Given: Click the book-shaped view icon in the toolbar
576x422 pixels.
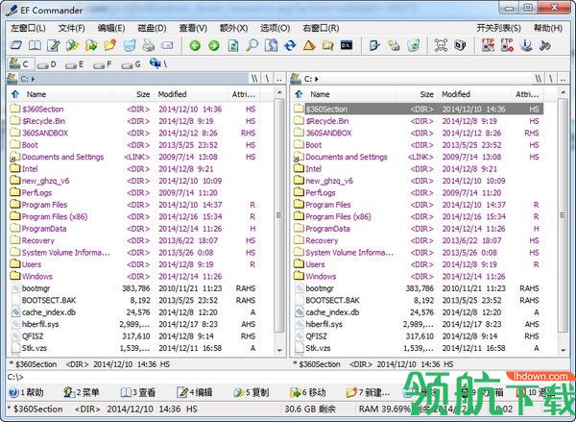Looking at the screenshot, I should point(35,45).
